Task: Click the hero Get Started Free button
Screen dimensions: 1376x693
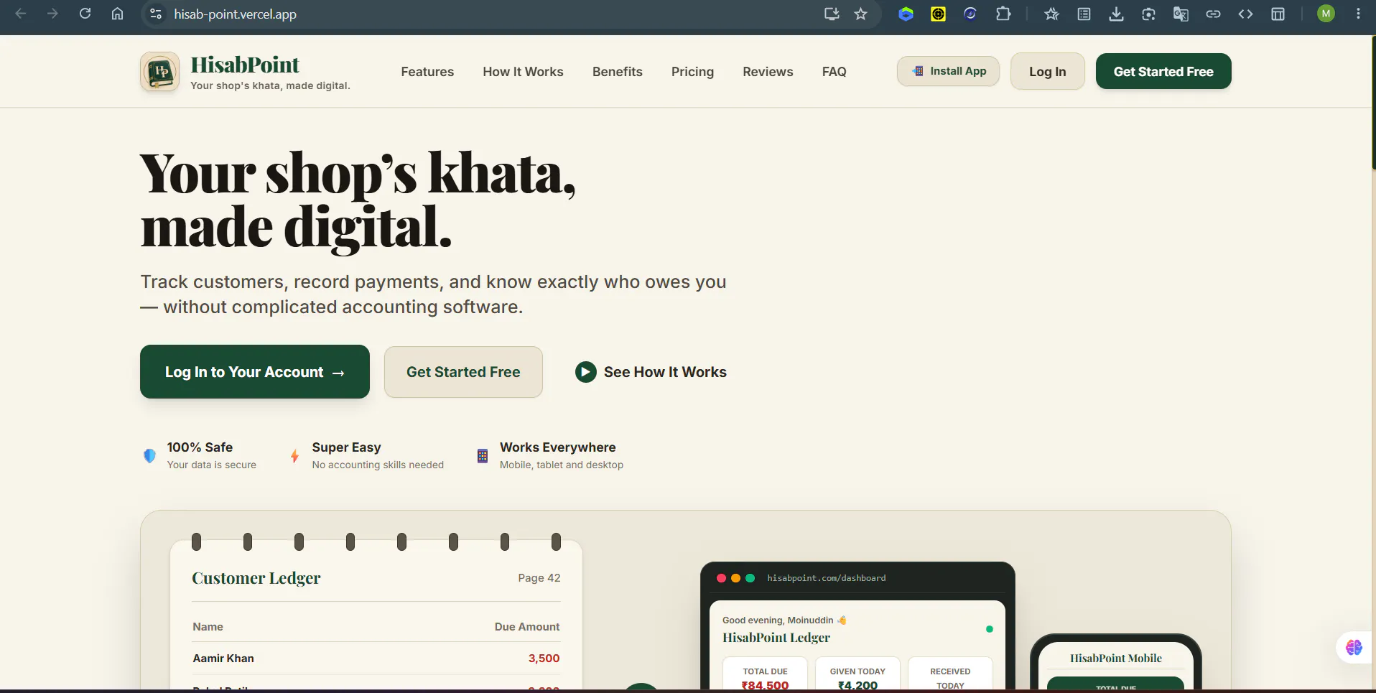Action: (463, 372)
